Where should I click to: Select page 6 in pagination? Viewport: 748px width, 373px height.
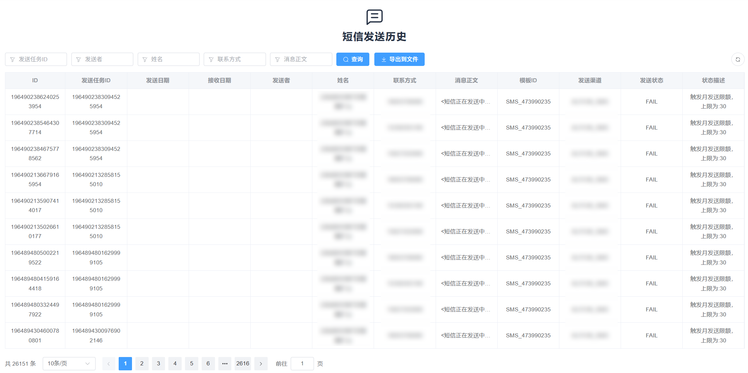(x=208, y=364)
